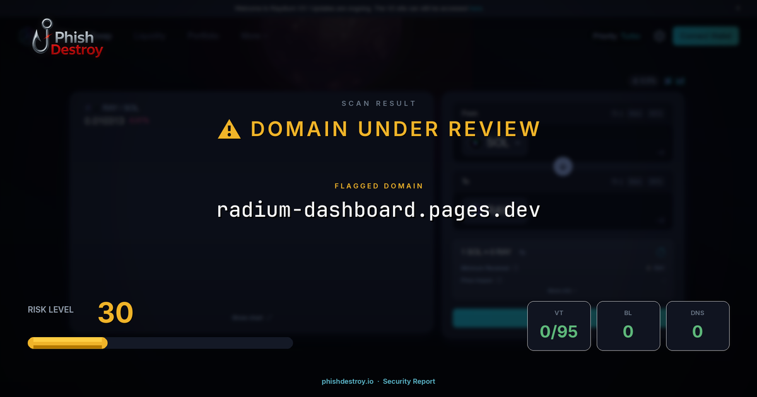Click the VT score card showing 0/95

click(559, 326)
